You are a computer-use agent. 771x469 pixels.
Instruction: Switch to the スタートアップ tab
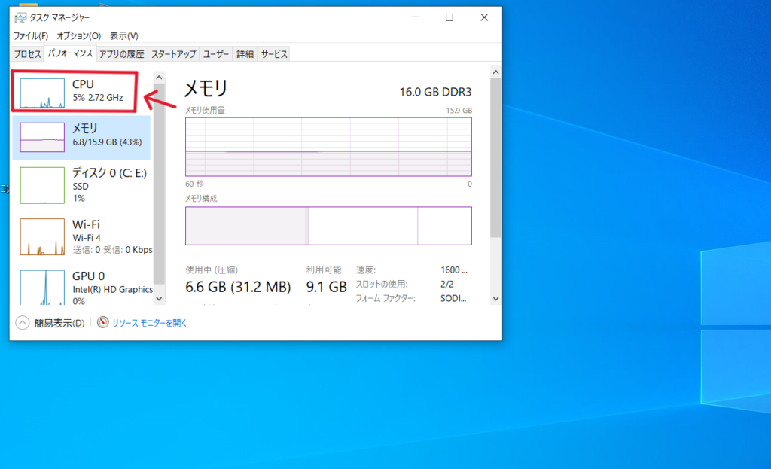click(x=173, y=54)
